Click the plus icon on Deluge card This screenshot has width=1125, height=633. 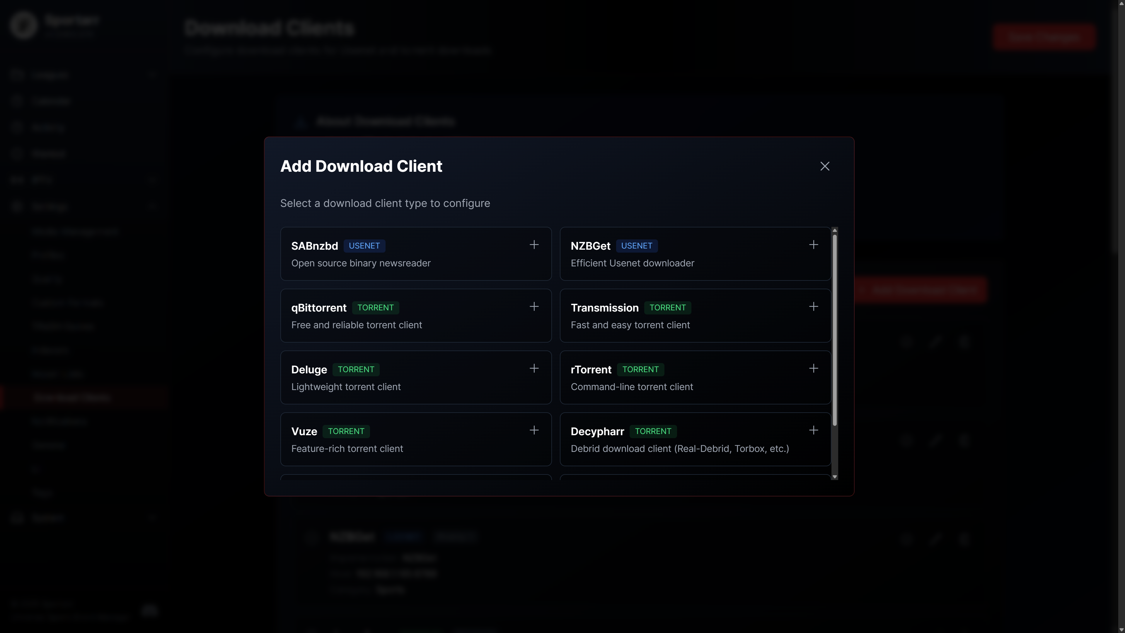534,368
